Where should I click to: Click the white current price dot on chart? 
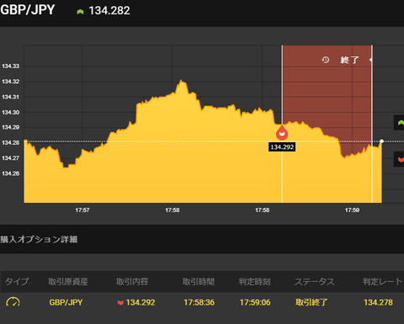pos(381,141)
